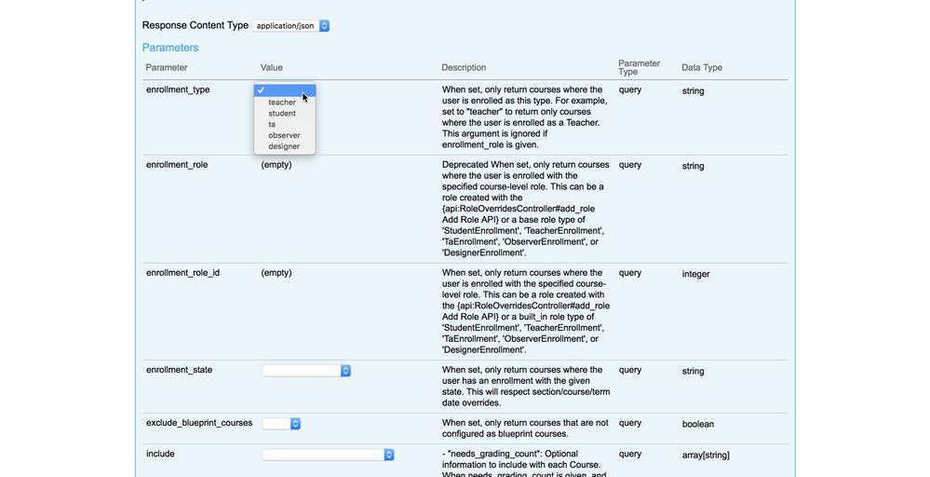The height and width of the screenshot is (477, 930).
Task: Click the include parameter name
Action: (160, 454)
